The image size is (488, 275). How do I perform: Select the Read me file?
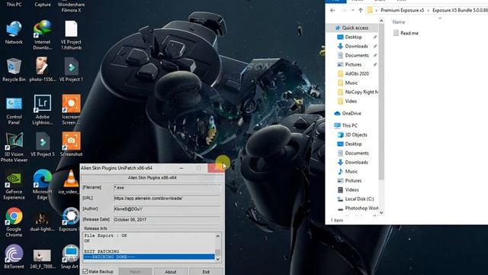406,33
